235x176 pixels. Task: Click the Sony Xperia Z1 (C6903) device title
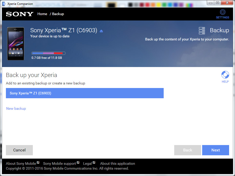[64, 30]
